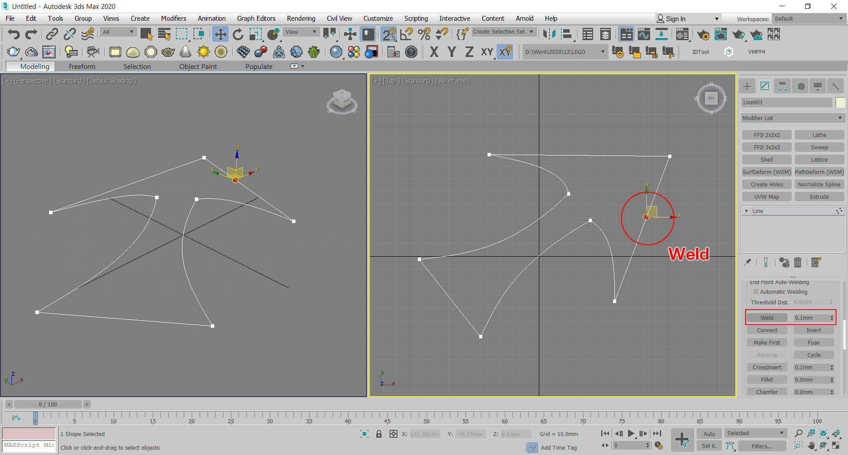The image size is (848, 455).
Task: Restrict transform to X axis
Action: coord(434,52)
